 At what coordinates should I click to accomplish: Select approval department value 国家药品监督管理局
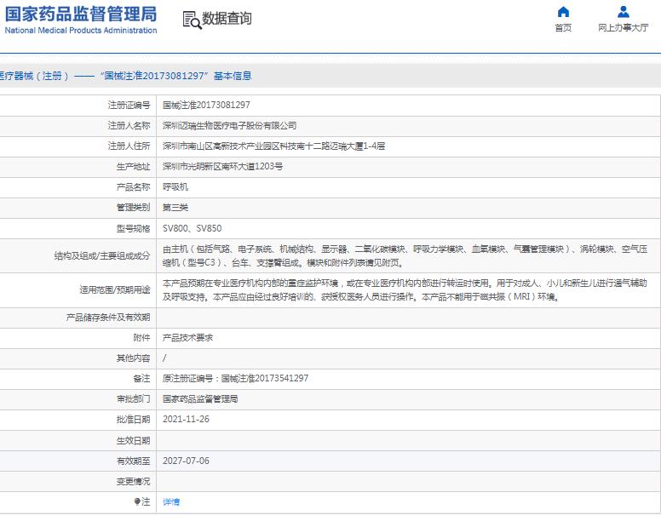200,399
